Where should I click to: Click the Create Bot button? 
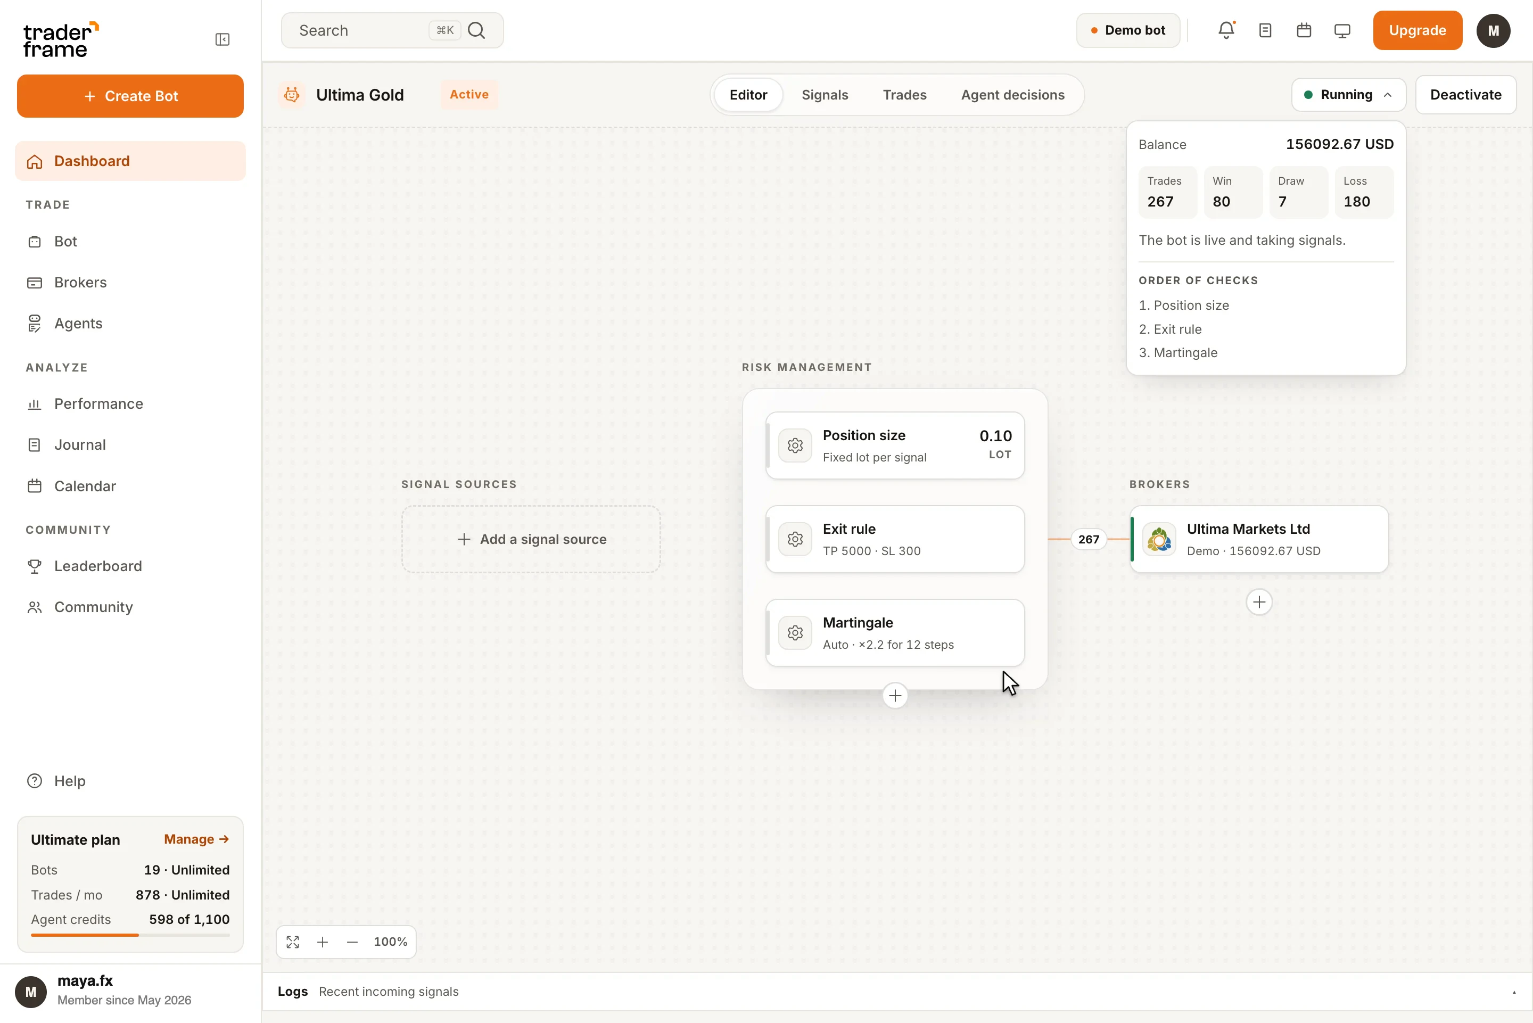coord(130,96)
